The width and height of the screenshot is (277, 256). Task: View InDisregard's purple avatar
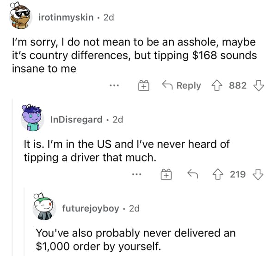tap(32, 117)
